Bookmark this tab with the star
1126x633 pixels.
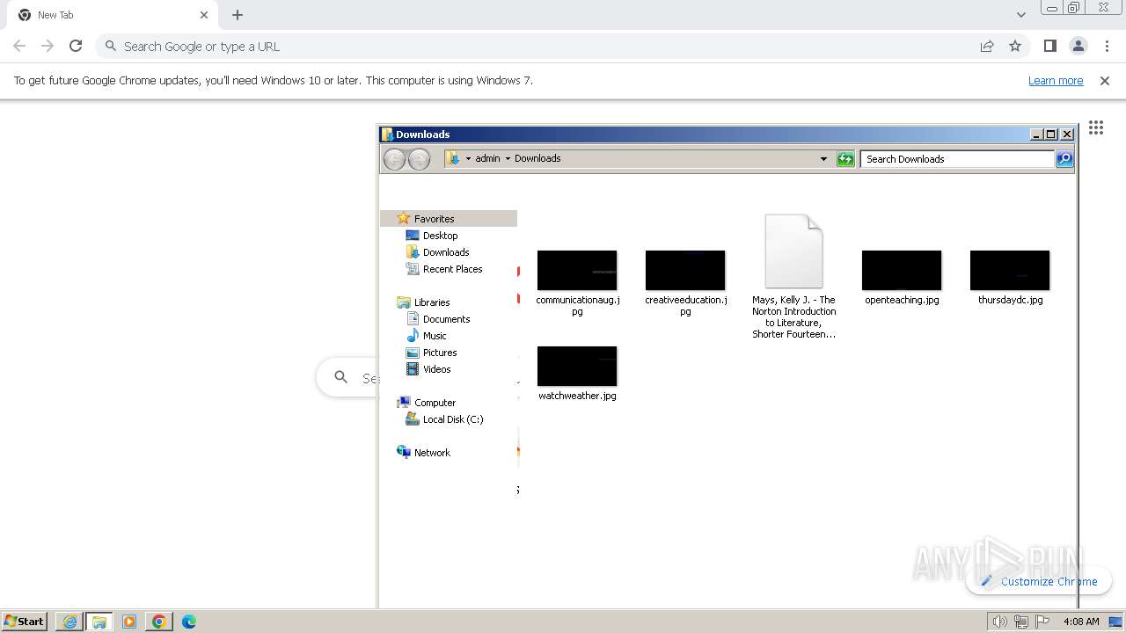click(x=1015, y=46)
